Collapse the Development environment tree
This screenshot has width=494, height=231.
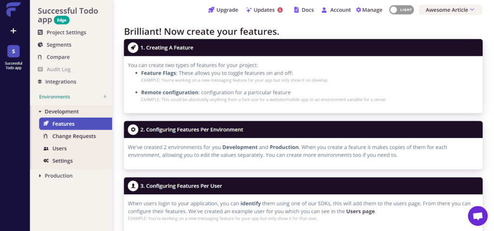(x=40, y=112)
